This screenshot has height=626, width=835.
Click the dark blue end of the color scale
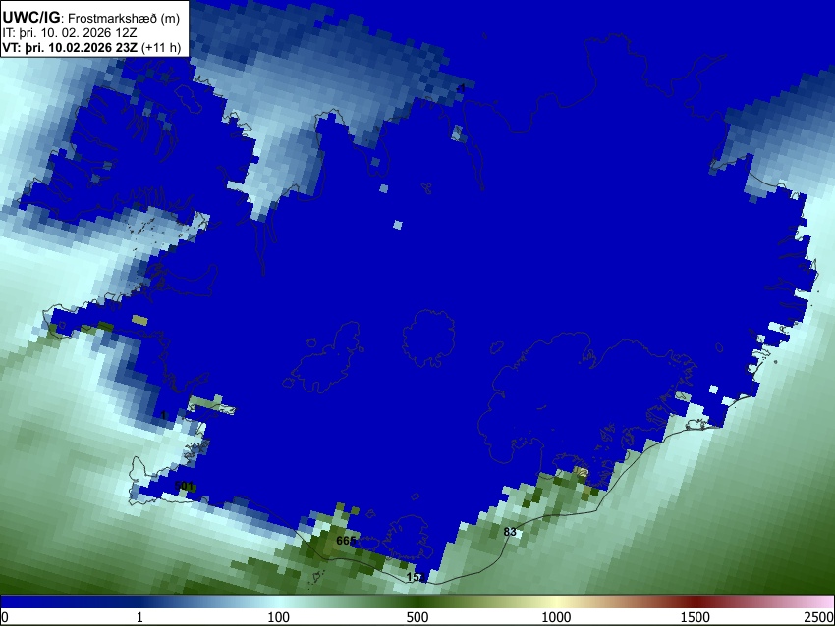[x=32, y=602]
